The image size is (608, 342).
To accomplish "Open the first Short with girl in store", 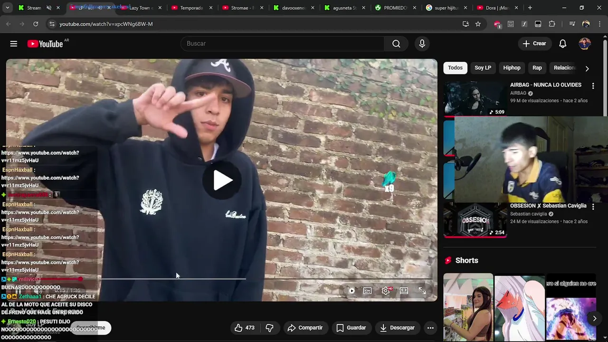I will click(468, 307).
